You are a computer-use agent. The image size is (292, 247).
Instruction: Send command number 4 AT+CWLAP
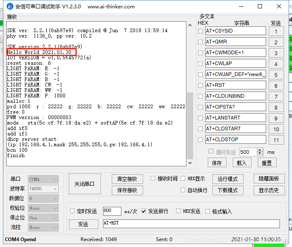tap(276, 64)
